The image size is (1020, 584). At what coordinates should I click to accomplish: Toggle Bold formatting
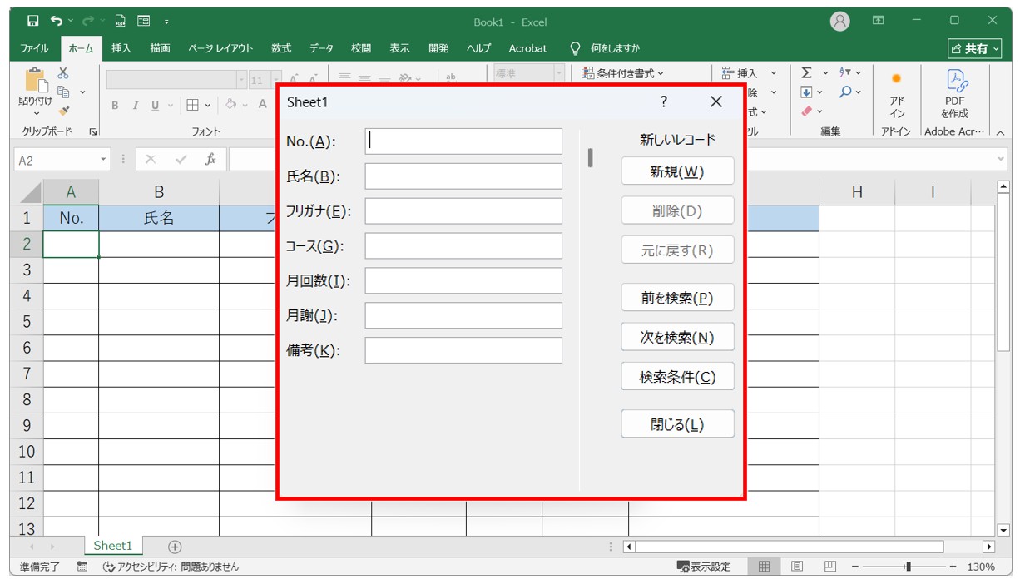coord(115,105)
